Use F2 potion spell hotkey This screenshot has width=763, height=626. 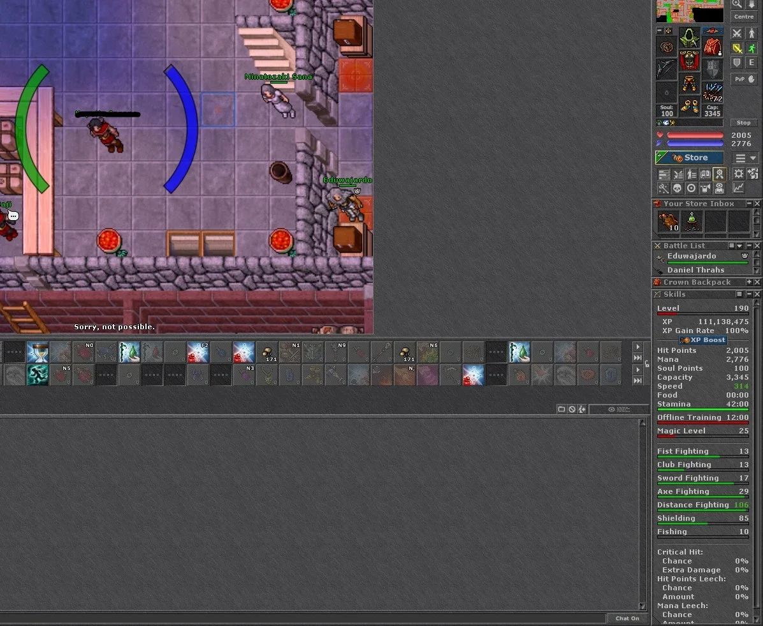click(x=198, y=352)
